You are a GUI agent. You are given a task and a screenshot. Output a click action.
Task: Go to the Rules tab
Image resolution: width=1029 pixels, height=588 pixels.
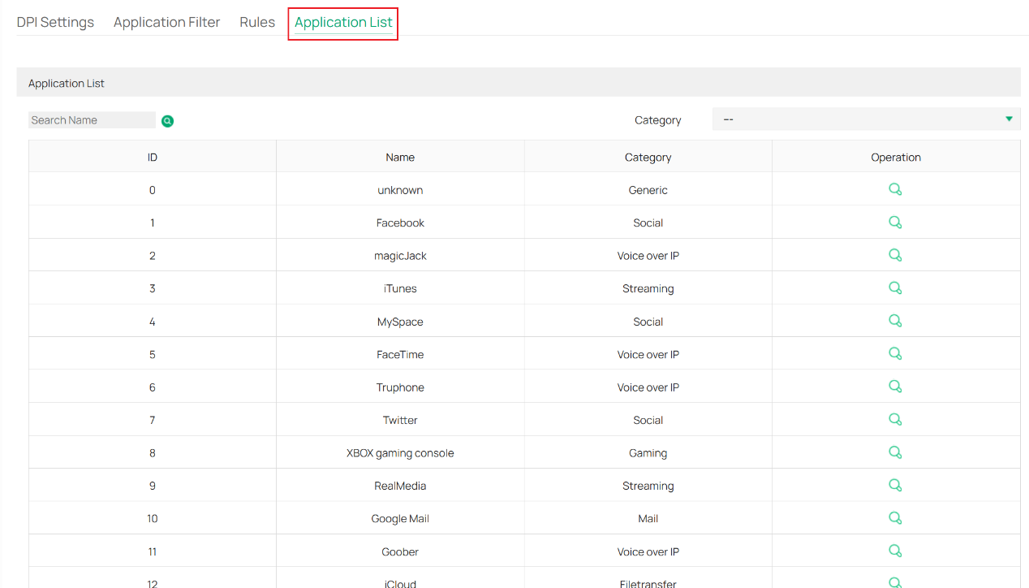[257, 22]
